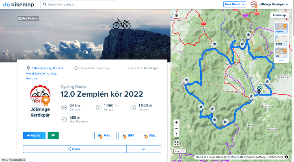Select the second carousel dot on header photo
The image size is (294, 162).
[87, 53]
